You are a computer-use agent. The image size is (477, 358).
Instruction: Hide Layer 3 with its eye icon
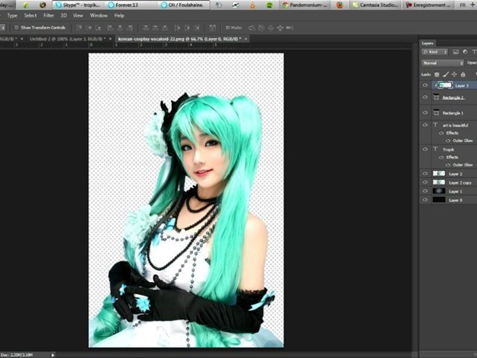425,85
